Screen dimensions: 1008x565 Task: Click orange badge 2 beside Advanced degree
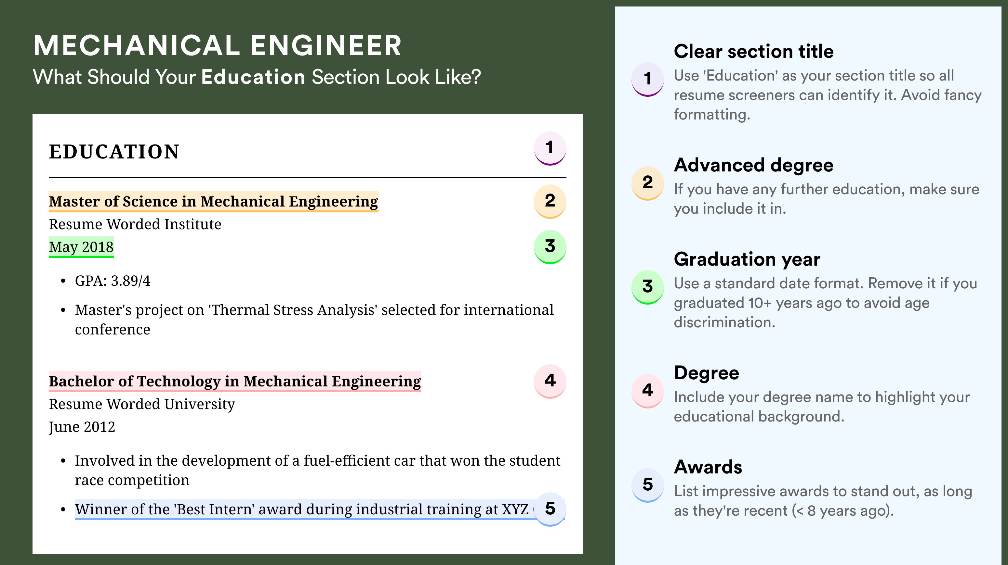pos(648,183)
